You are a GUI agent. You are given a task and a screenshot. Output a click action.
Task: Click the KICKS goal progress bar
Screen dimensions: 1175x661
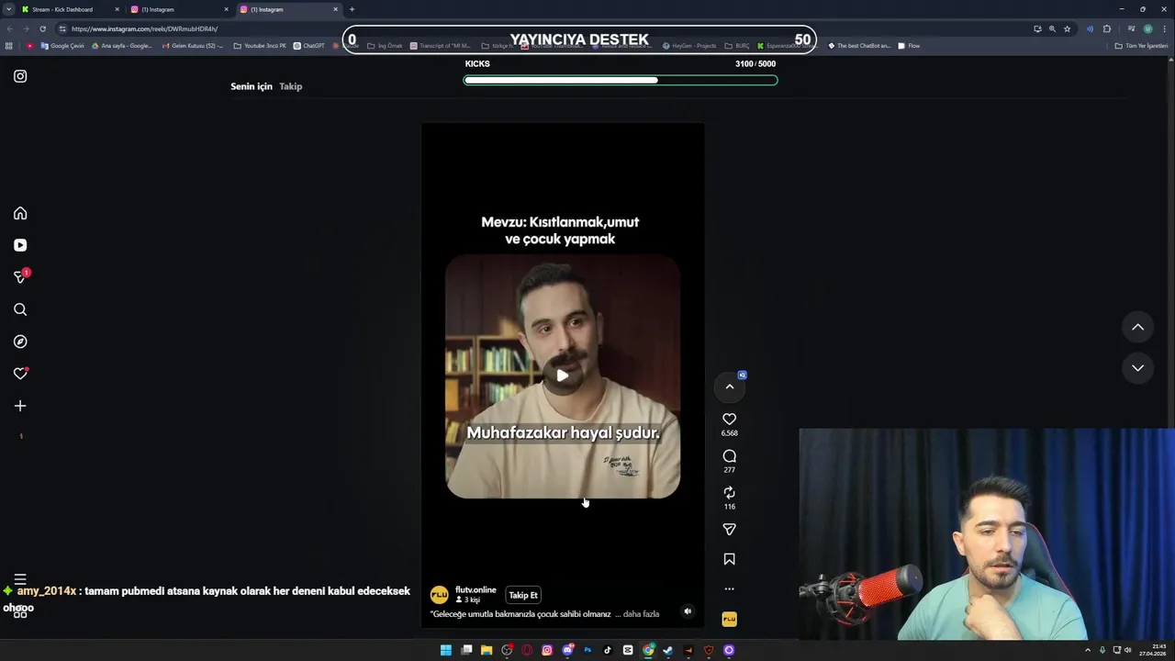click(621, 80)
